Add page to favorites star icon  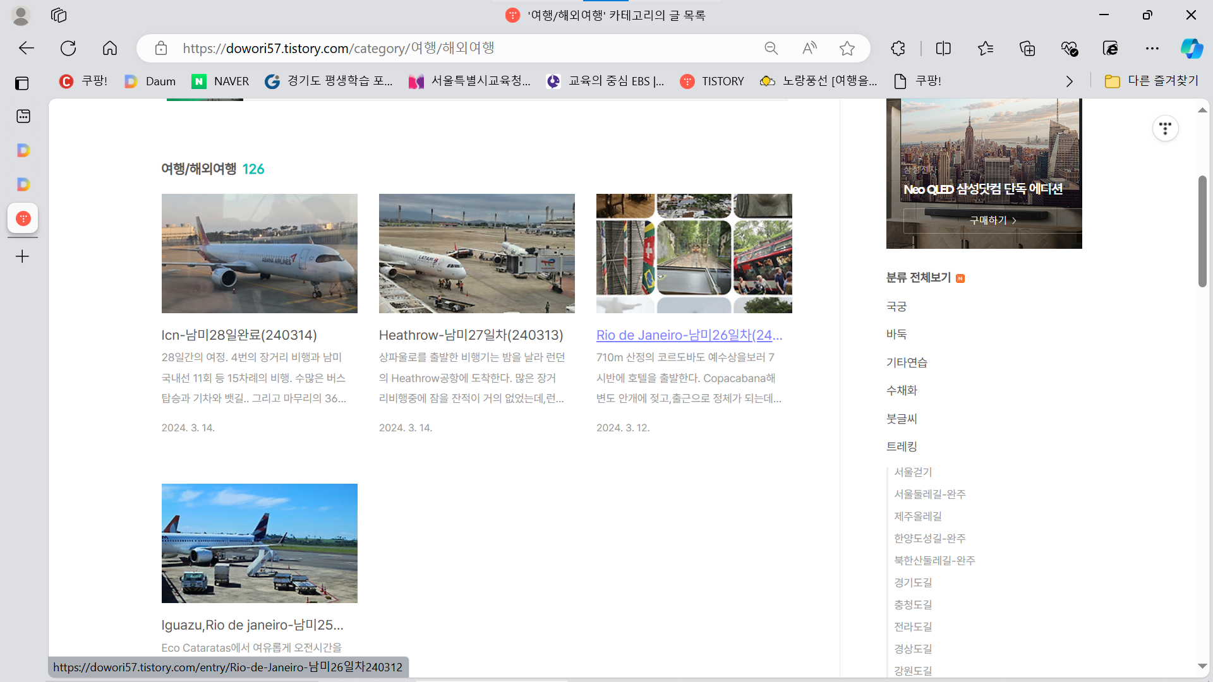pyautogui.click(x=847, y=48)
